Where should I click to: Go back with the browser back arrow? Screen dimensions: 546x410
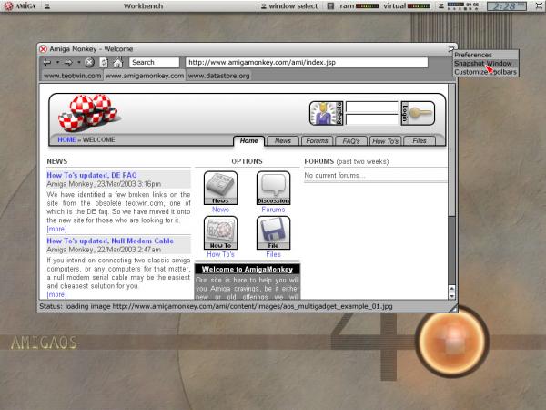47,62
